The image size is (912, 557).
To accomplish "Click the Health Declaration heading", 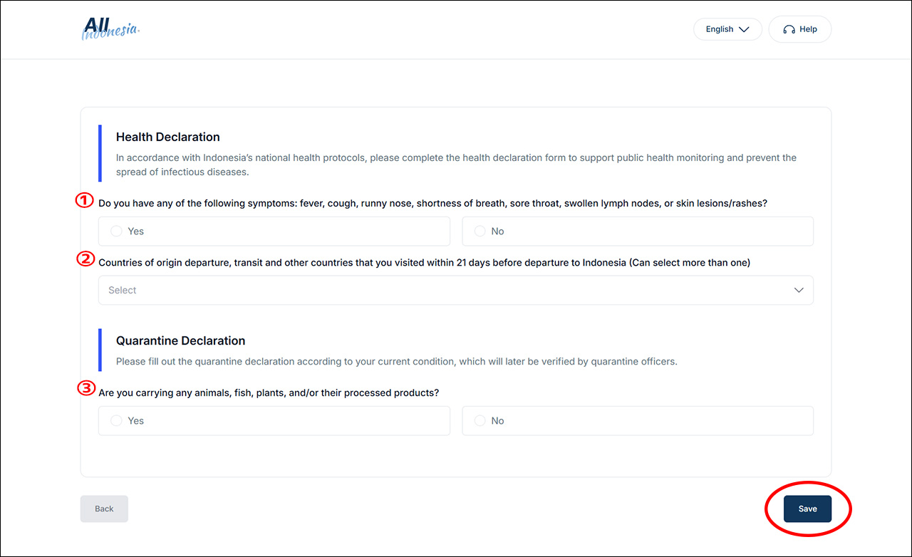I will (x=168, y=137).
